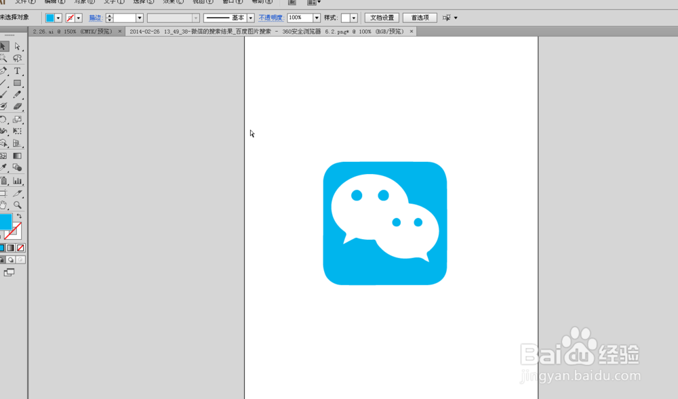
Task: Select the Width tool
Action: pos(4,131)
